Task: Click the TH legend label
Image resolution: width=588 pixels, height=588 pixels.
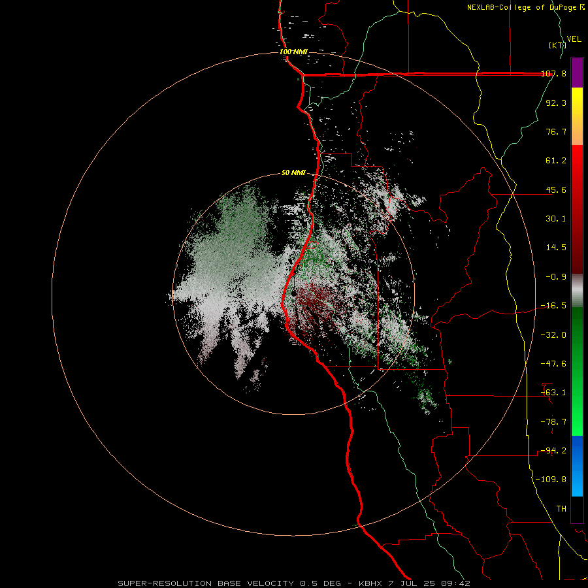Action: pyautogui.click(x=561, y=509)
